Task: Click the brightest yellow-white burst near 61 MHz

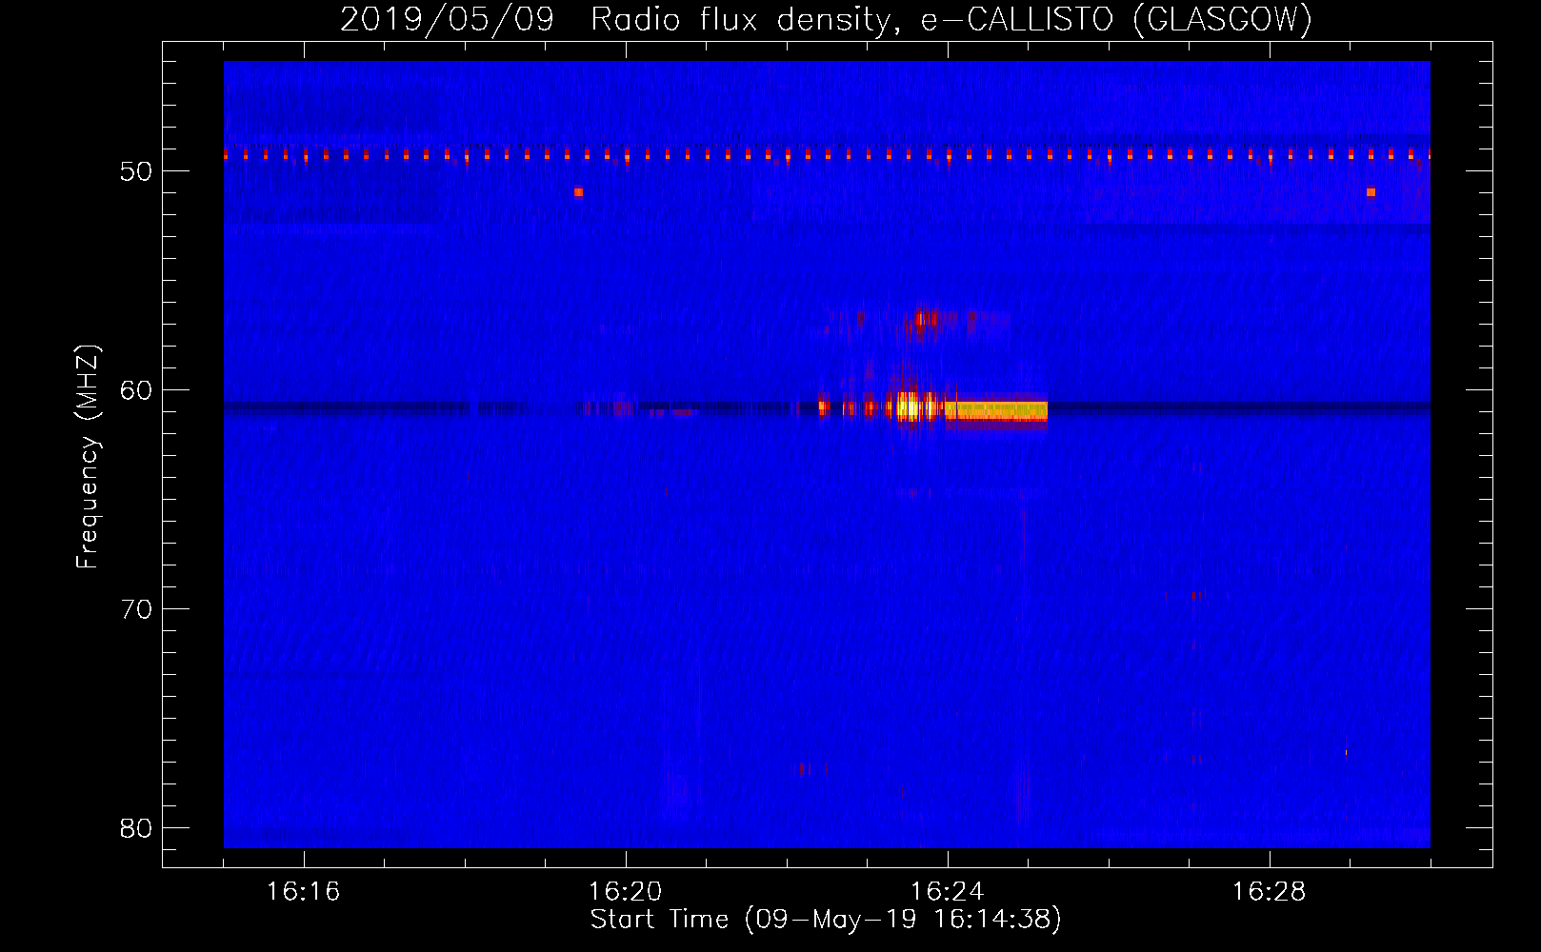Action: coord(909,407)
